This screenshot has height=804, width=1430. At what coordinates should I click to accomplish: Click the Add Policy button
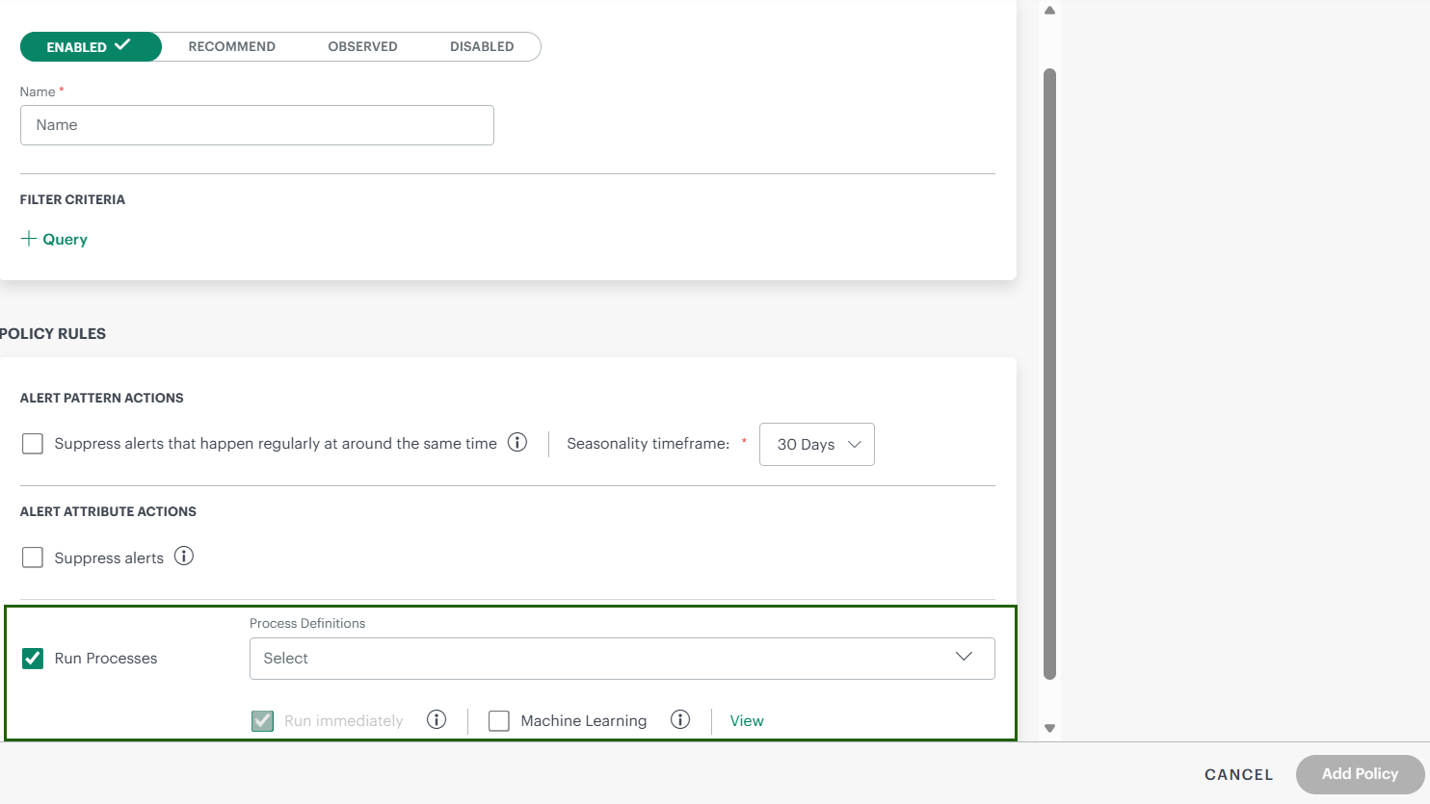click(x=1360, y=774)
